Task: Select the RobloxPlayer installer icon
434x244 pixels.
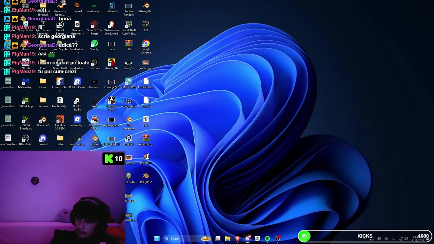Action: 77,122
